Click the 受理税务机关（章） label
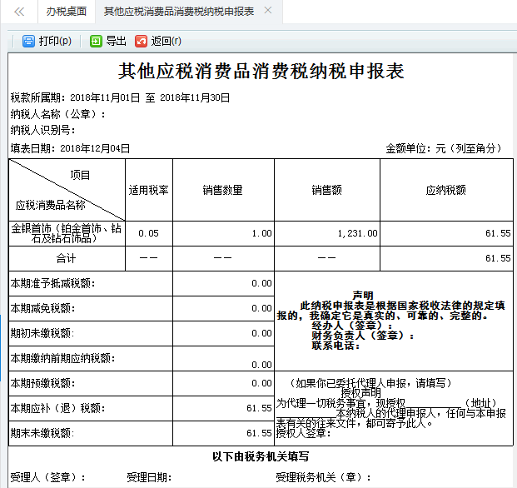The width and height of the screenshot is (517, 488). pyautogui.click(x=324, y=477)
